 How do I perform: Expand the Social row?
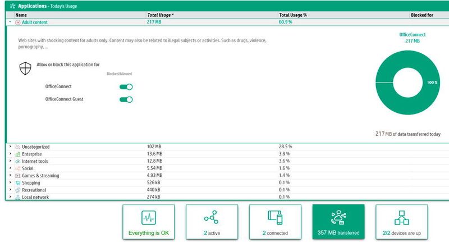10,168
